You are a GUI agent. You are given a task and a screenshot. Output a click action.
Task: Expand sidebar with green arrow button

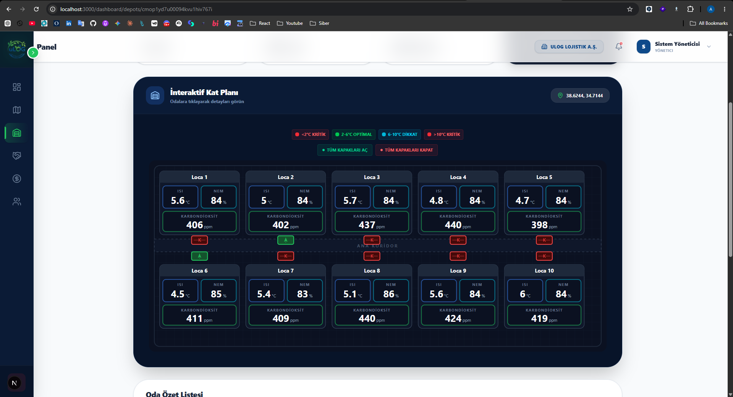33,53
